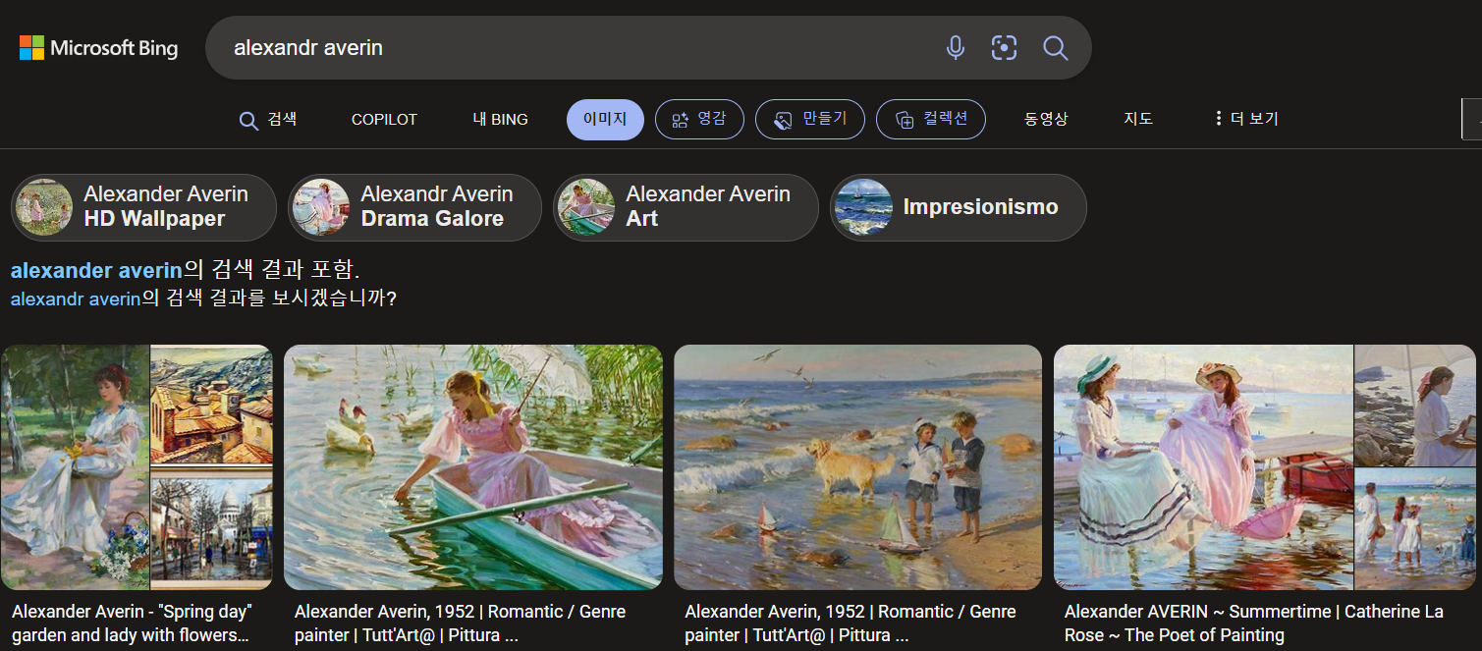Select the Impresionismo suggestion chip

pyautogui.click(x=959, y=207)
